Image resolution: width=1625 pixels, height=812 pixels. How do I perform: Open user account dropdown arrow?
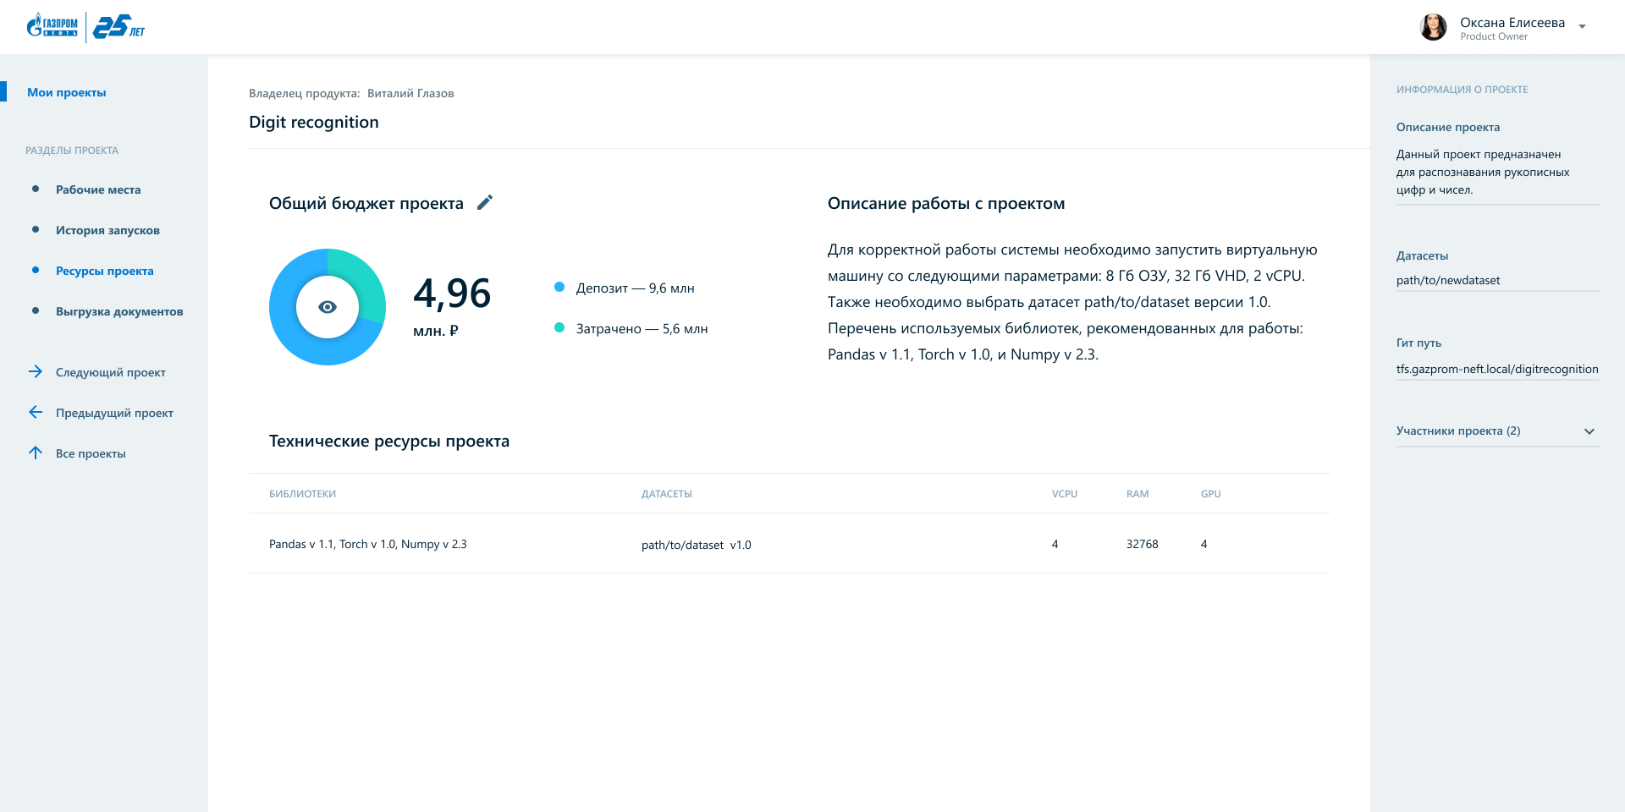point(1582,27)
